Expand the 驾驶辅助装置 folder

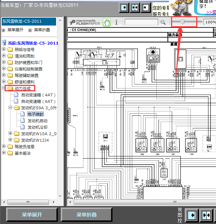point(4,75)
